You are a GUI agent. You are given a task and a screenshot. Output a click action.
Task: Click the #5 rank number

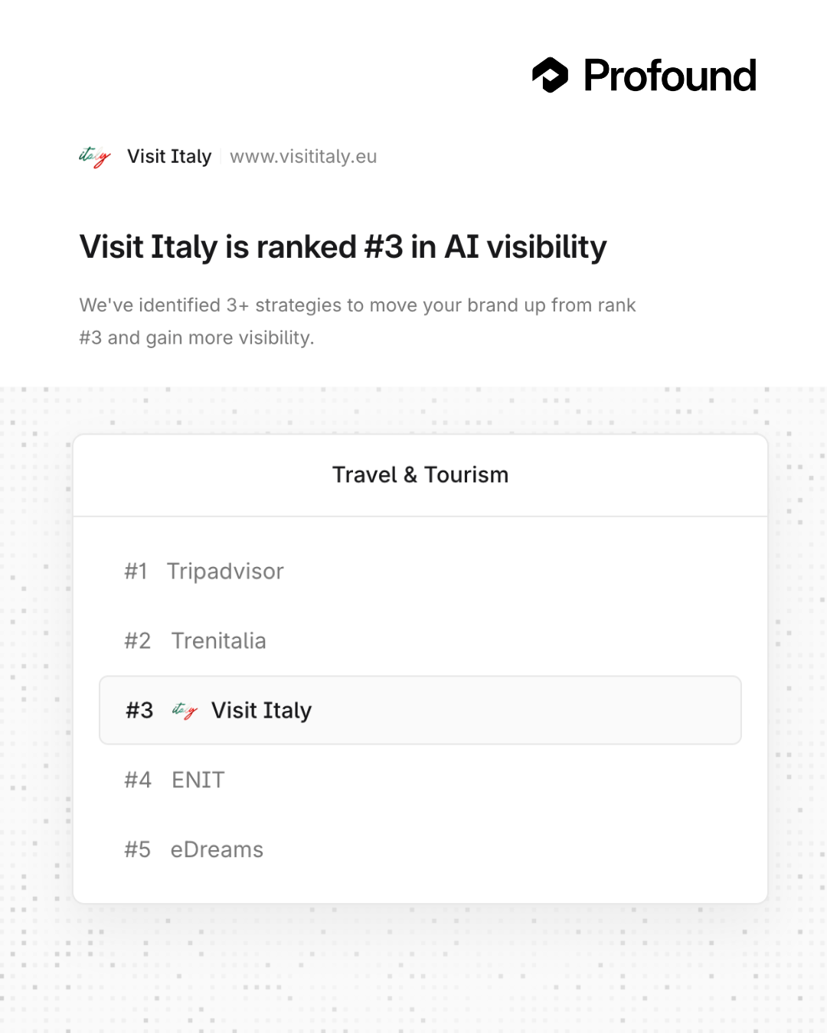tap(138, 850)
